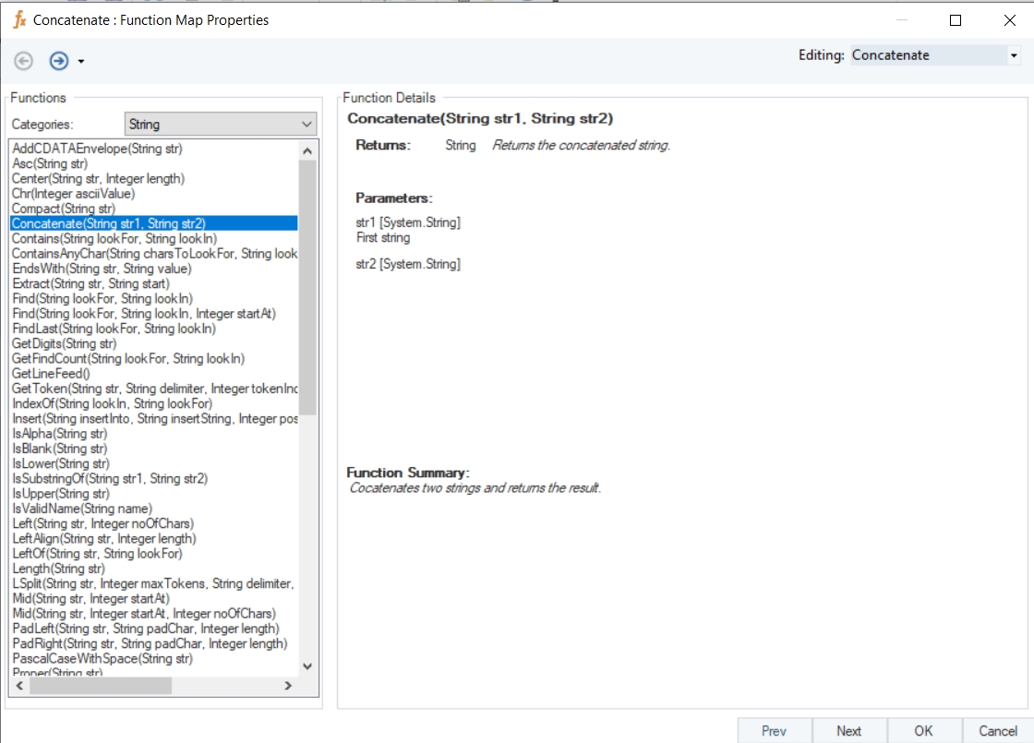Click the Cancel button
The image size is (1034, 743).
click(x=997, y=730)
